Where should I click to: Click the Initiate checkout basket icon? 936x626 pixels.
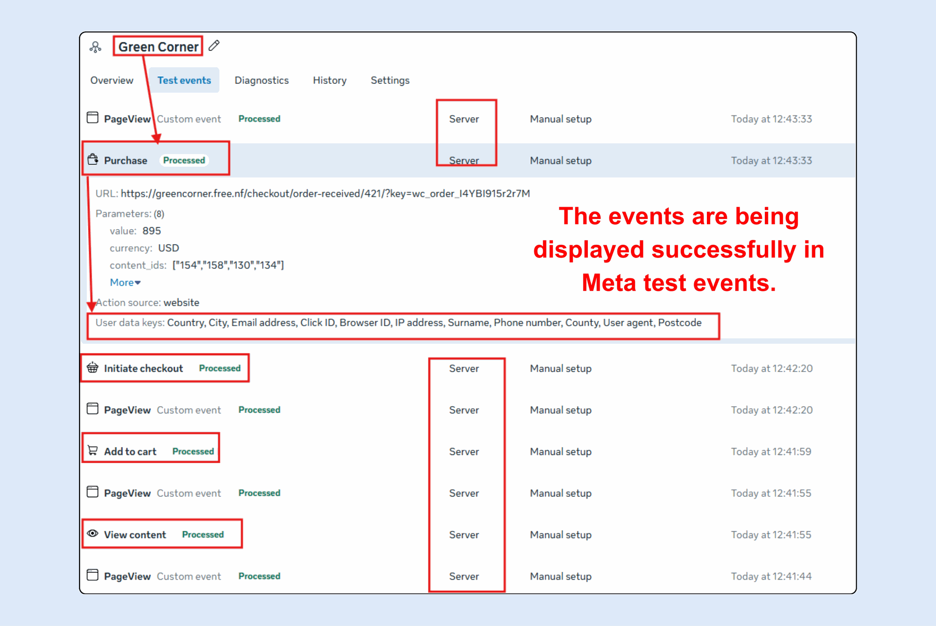[93, 368]
